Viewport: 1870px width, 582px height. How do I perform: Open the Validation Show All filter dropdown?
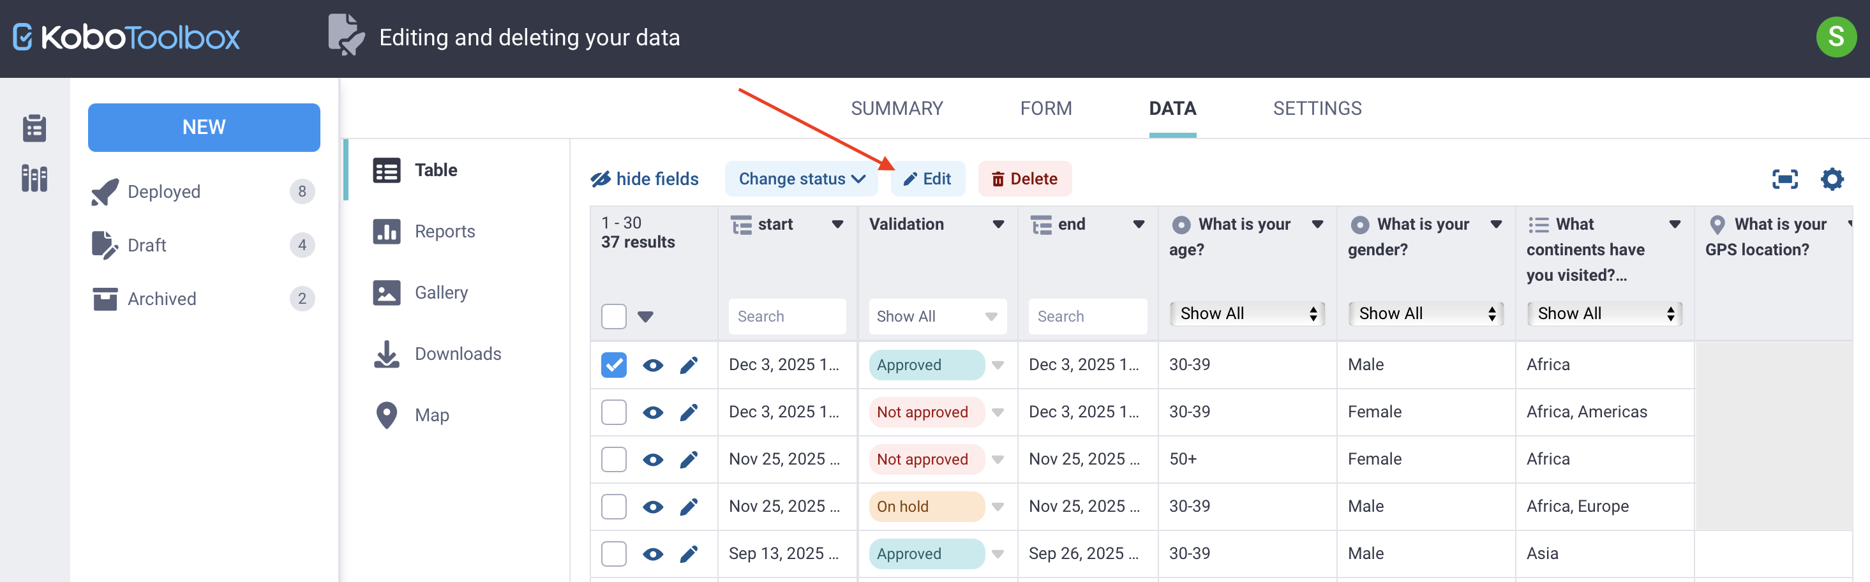point(936,316)
